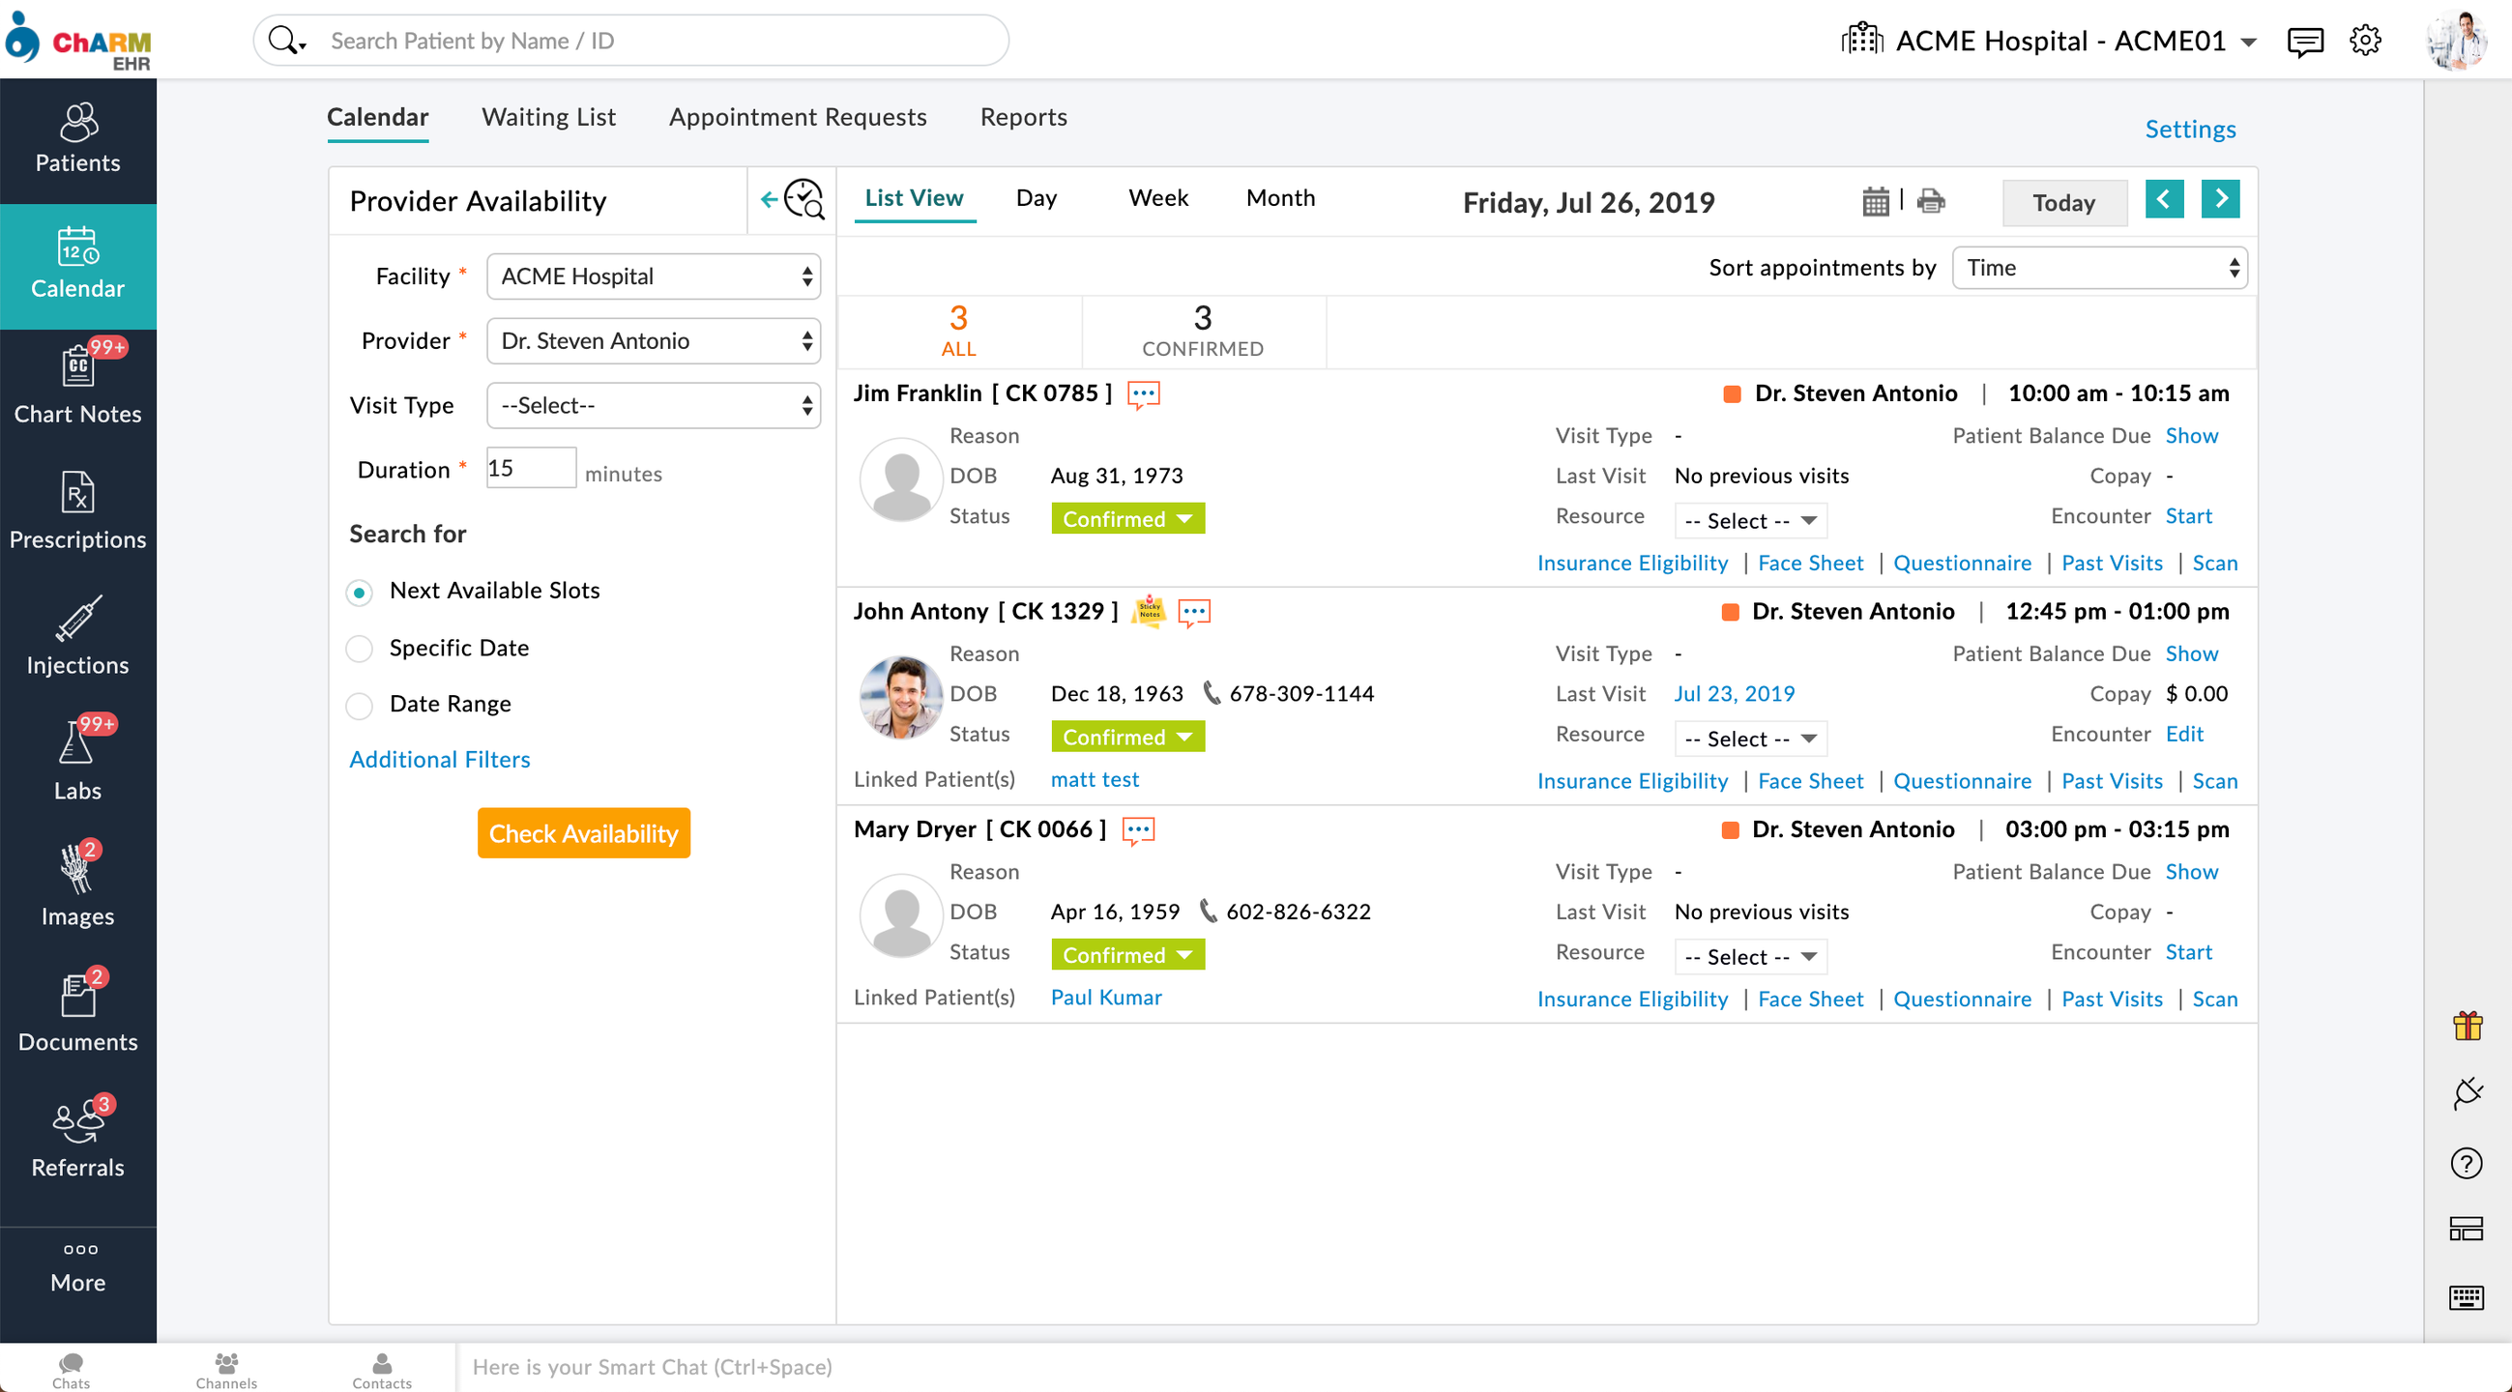Open the gift icon on right rail
Image resolution: width=2512 pixels, height=1392 pixels.
tap(2467, 1026)
